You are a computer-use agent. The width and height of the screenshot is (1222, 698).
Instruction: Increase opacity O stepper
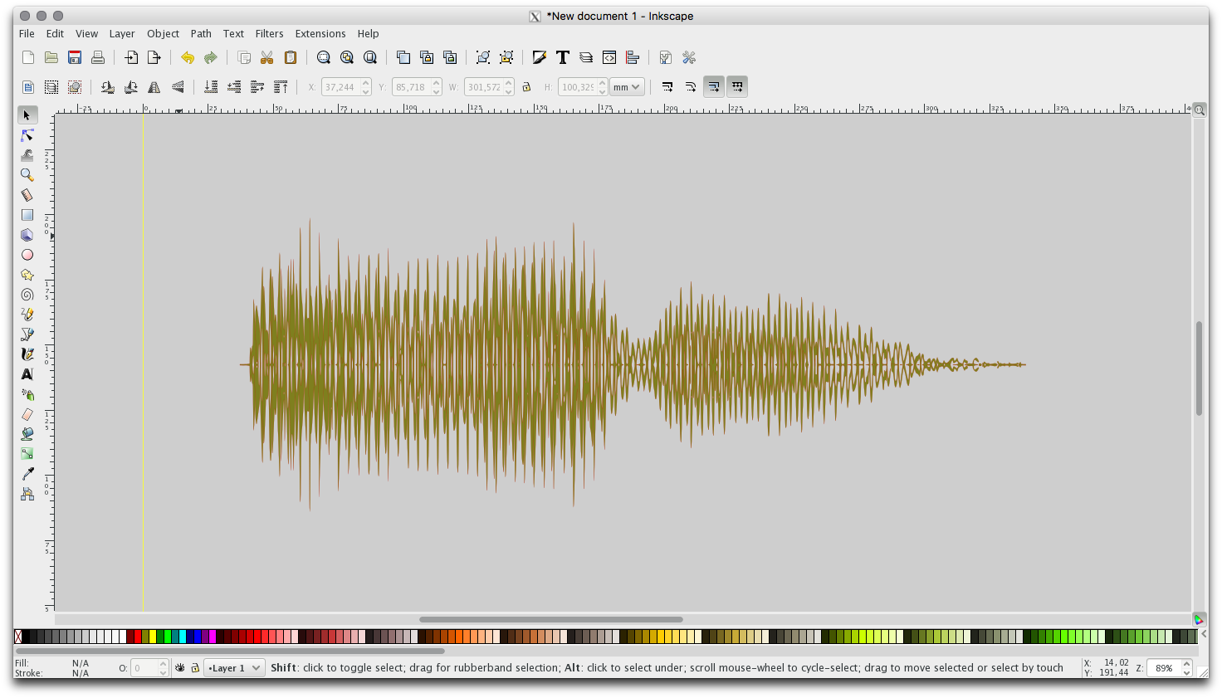[x=163, y=663]
